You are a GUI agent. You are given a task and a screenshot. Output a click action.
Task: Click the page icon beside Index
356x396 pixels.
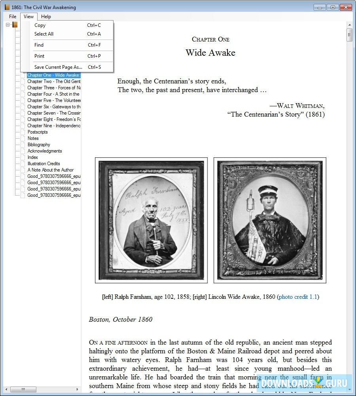(23, 157)
